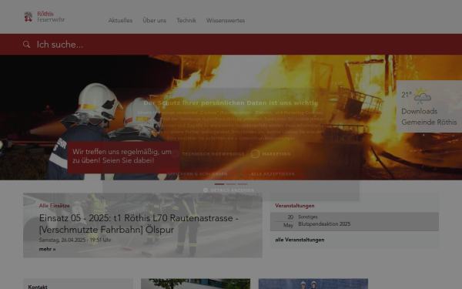Screen dimensions: 462x289
Task: Click the weather sun-cloud icon
Action: coord(422,96)
